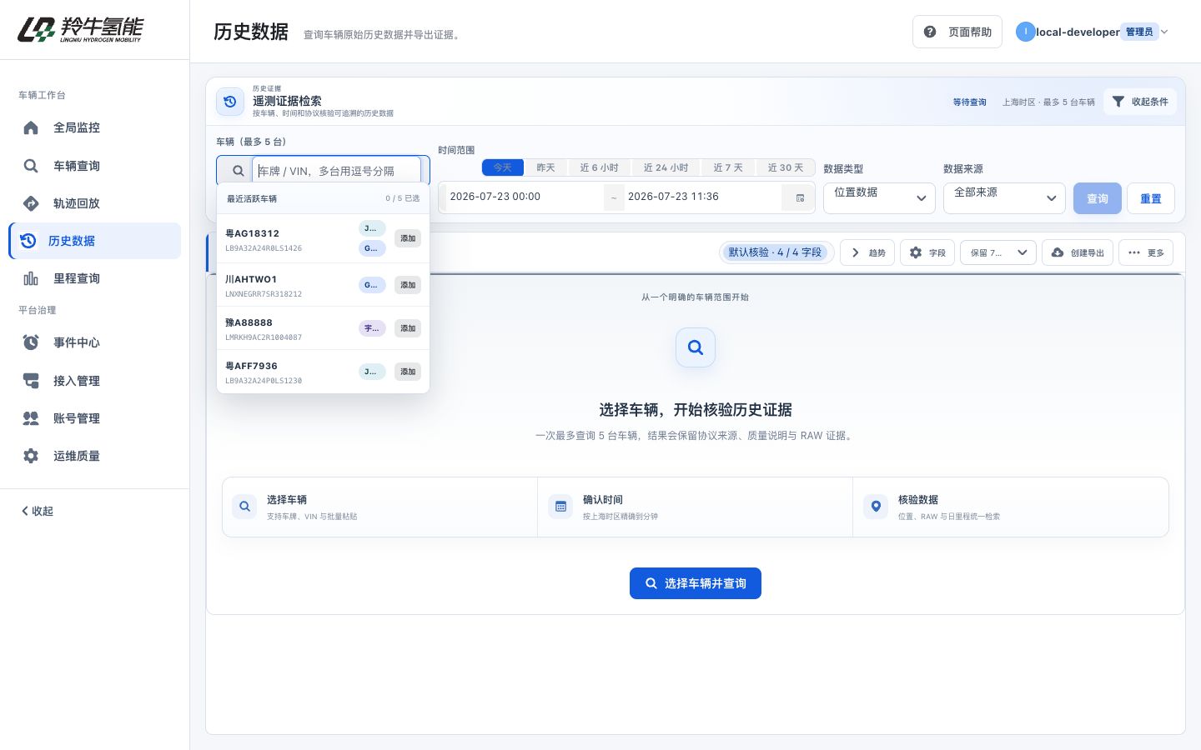The image size is (1201, 750).
Task: Click the 选择车辆 step search icon
Action: click(244, 507)
